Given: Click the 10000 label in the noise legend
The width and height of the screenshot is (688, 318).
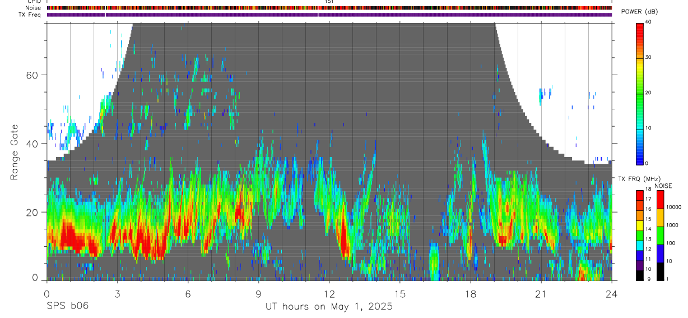Looking at the screenshot, I should pyautogui.click(x=675, y=207).
